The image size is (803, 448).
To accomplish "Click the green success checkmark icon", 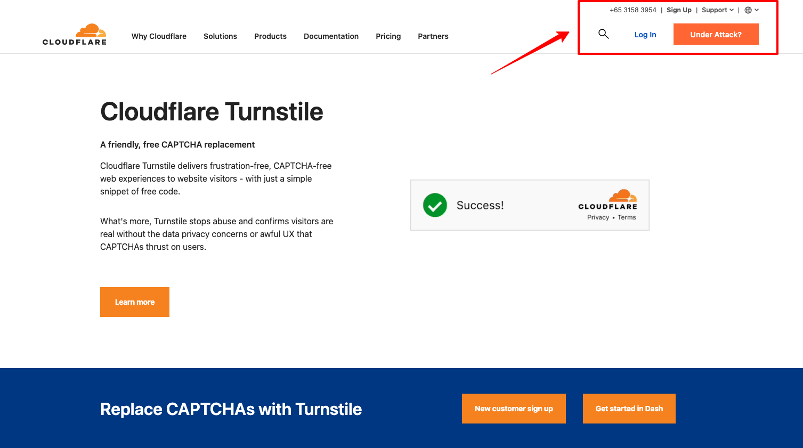I will (435, 205).
